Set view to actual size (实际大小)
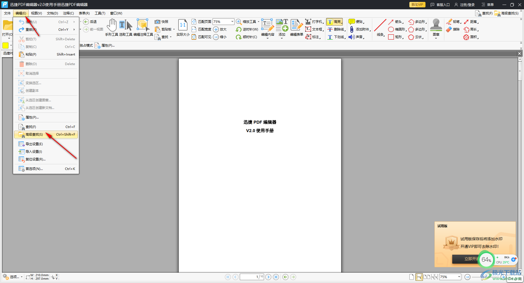Image resolution: width=524 pixels, height=283 pixels. coord(183,28)
